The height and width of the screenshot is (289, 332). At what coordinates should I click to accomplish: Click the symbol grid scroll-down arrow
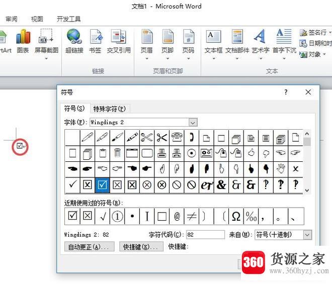pos(307,190)
